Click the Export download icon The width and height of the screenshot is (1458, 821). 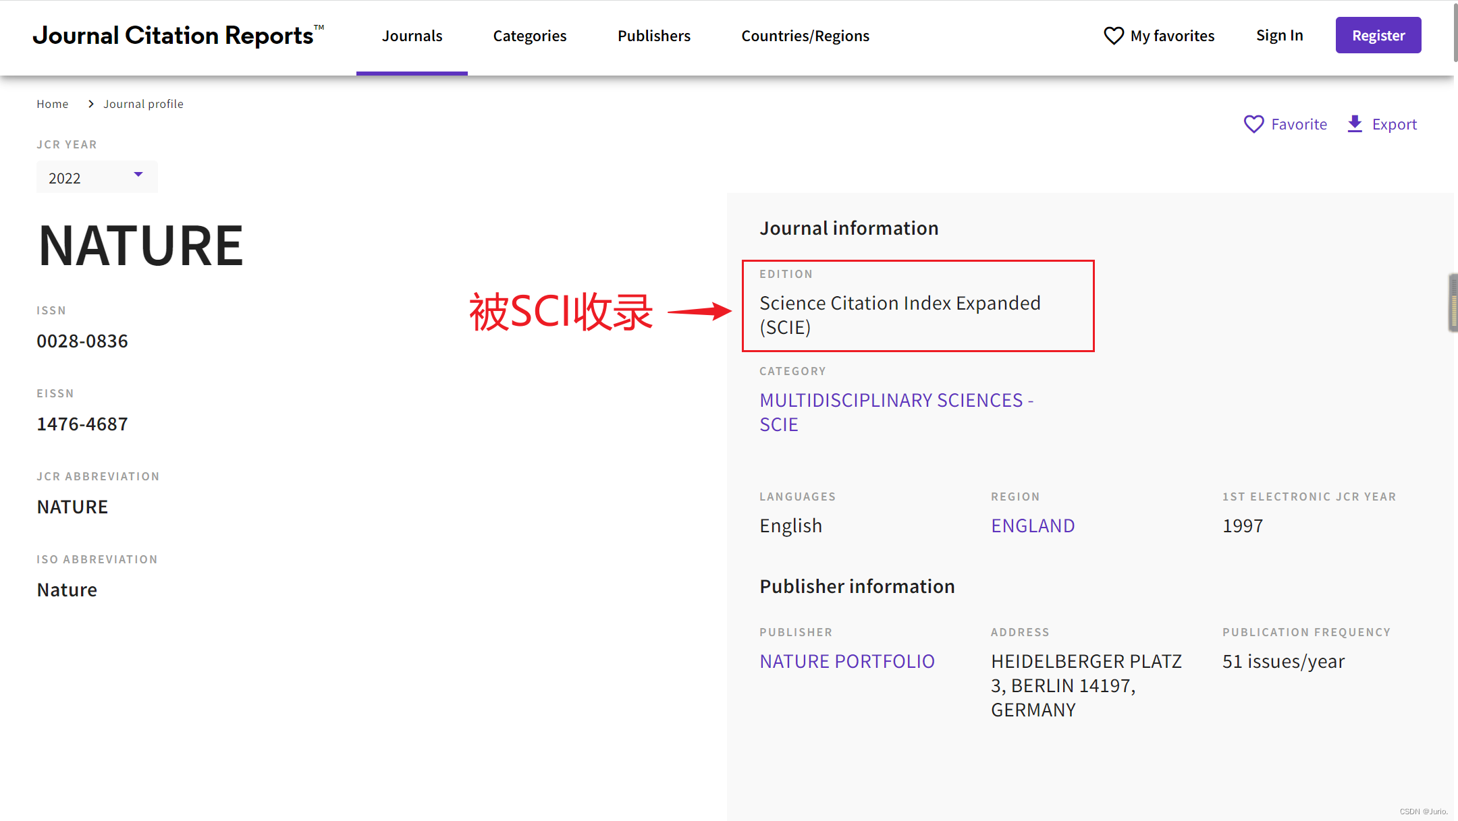[1355, 124]
